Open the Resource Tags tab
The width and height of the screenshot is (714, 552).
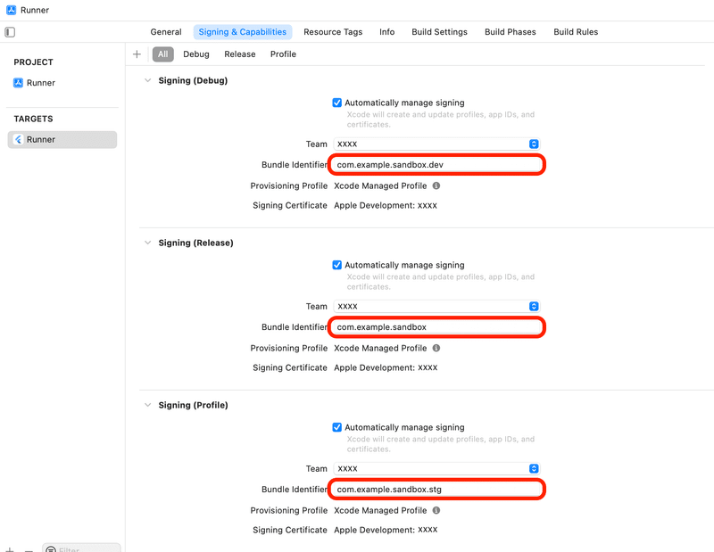click(x=333, y=32)
